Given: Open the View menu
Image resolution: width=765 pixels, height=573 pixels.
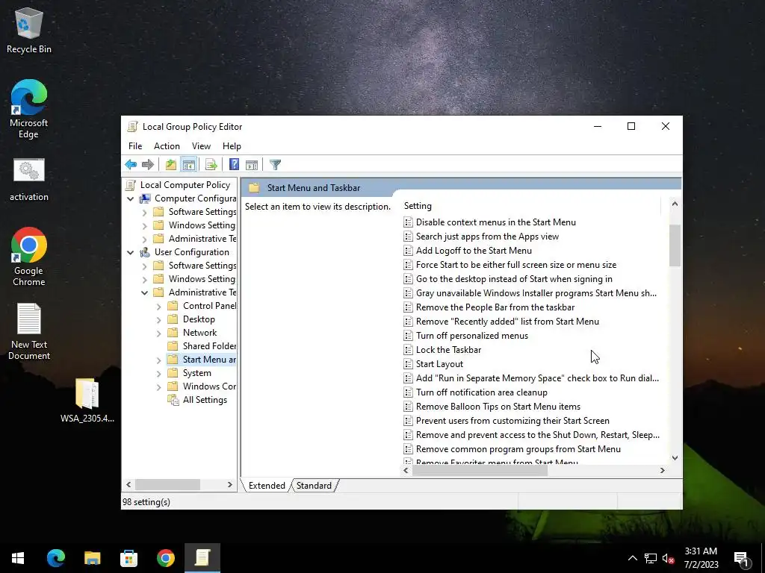Looking at the screenshot, I should [201, 146].
